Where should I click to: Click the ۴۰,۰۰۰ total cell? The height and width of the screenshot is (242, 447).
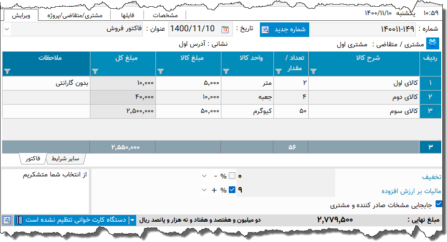pos(123,97)
